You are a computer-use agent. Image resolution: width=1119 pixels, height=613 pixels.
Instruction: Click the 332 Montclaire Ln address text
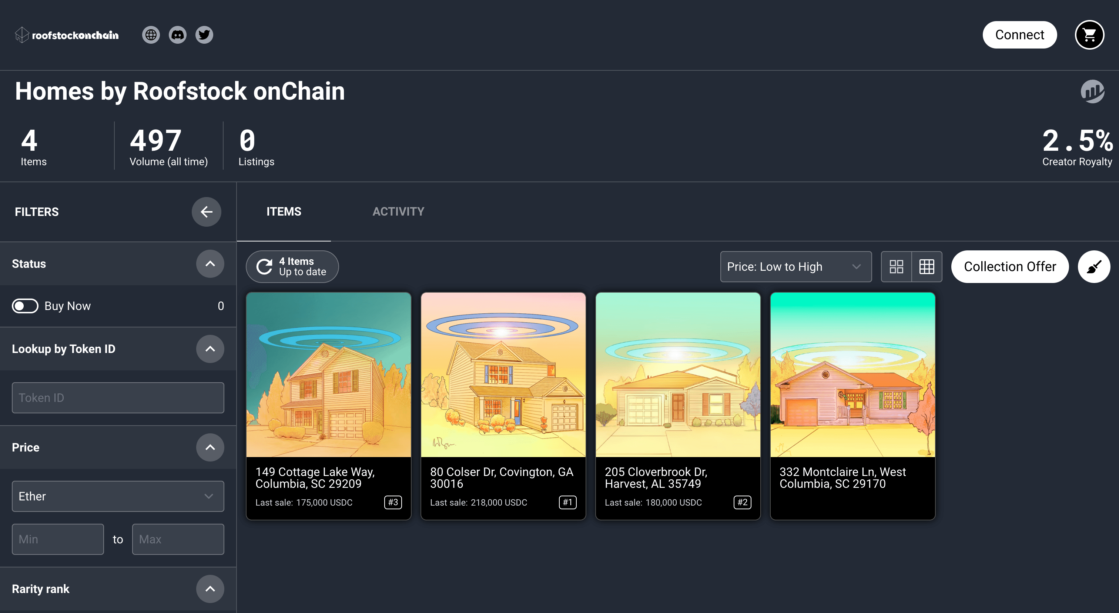842,478
